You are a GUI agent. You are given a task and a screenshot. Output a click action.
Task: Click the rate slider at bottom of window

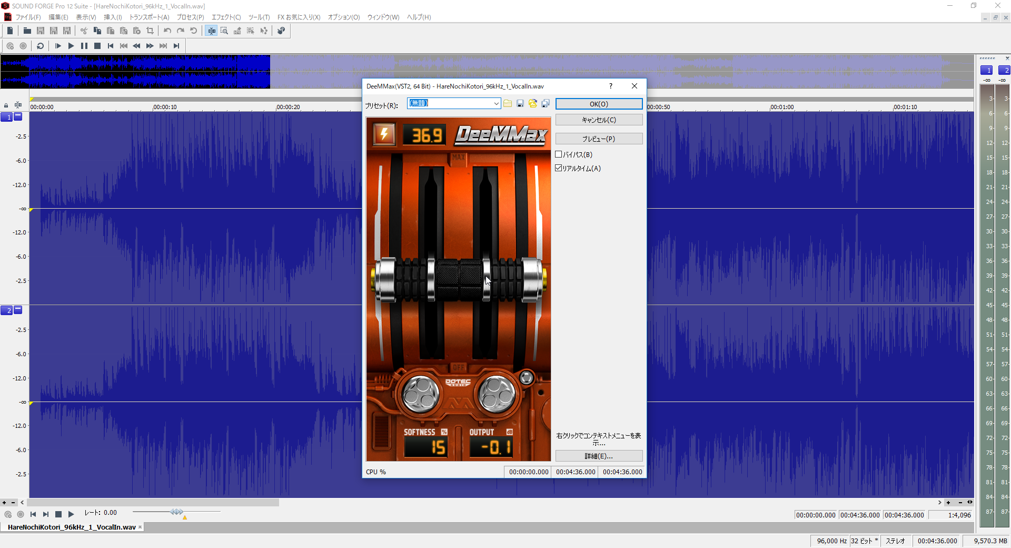pyautogui.click(x=177, y=512)
